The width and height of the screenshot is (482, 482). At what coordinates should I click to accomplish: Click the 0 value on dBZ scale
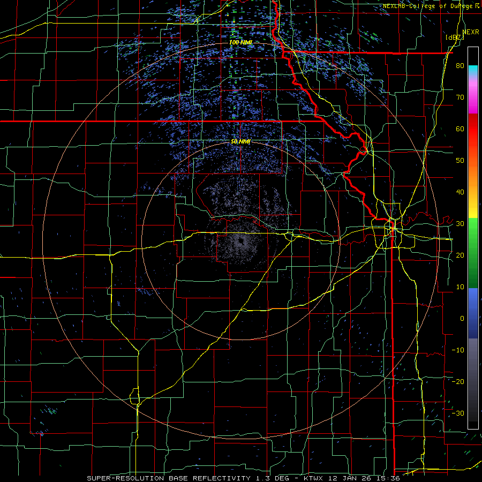[462, 319]
